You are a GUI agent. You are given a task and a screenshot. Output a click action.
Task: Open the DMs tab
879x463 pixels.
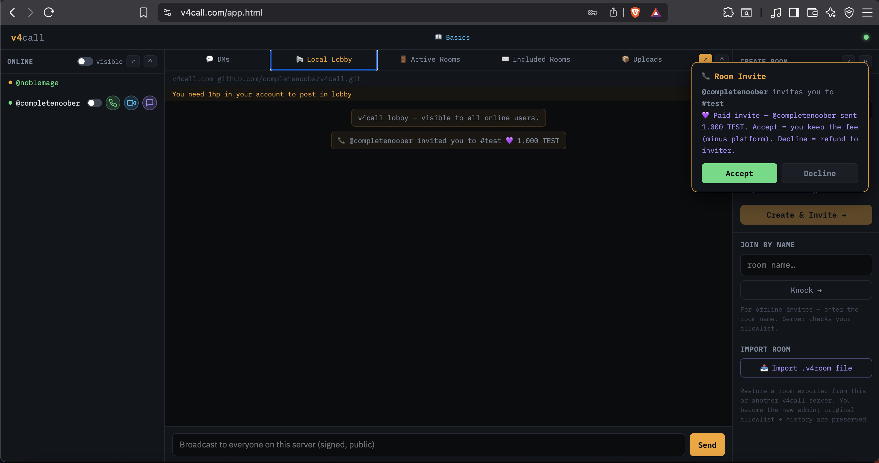[x=218, y=60]
